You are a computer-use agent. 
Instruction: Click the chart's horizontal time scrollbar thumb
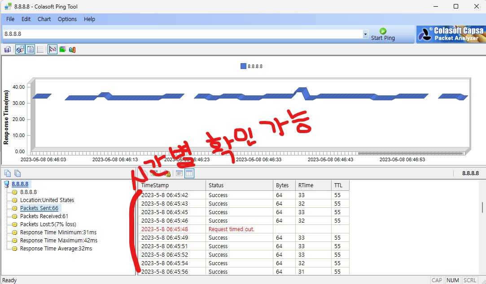[x=410, y=153]
